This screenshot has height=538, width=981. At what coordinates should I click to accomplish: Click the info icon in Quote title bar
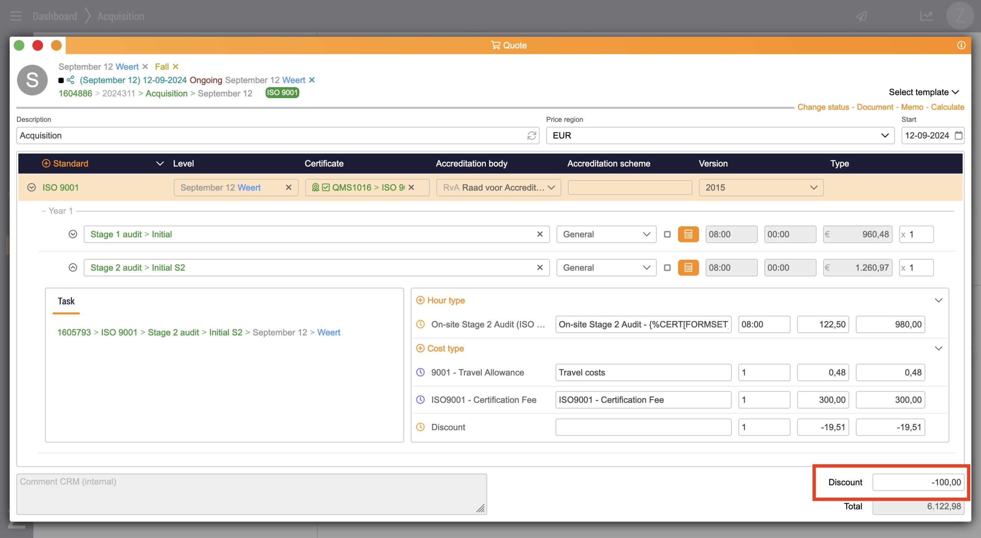961,45
